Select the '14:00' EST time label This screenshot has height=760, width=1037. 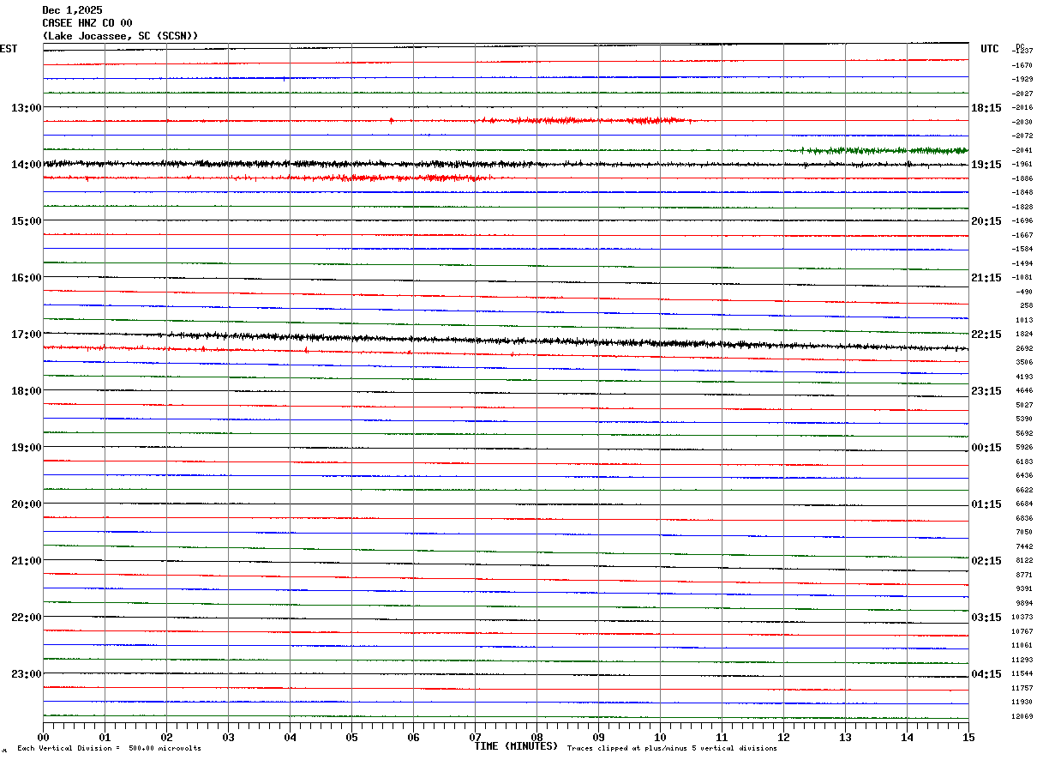coord(26,165)
